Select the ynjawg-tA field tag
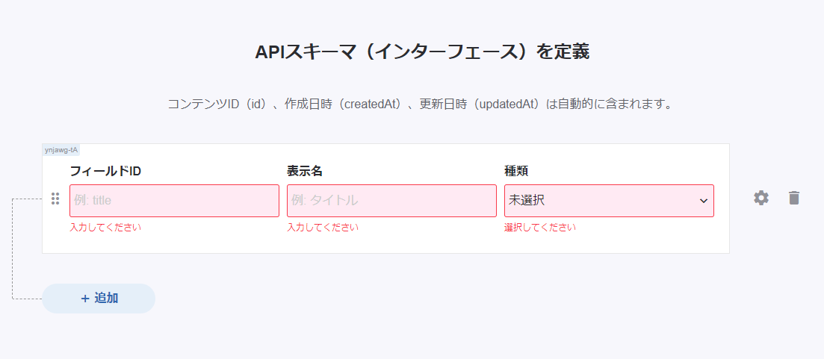 click(x=61, y=149)
